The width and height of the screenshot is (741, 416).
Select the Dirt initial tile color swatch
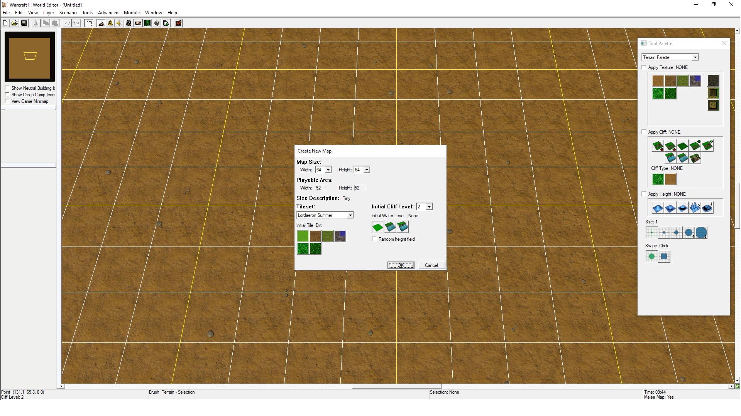coord(315,236)
